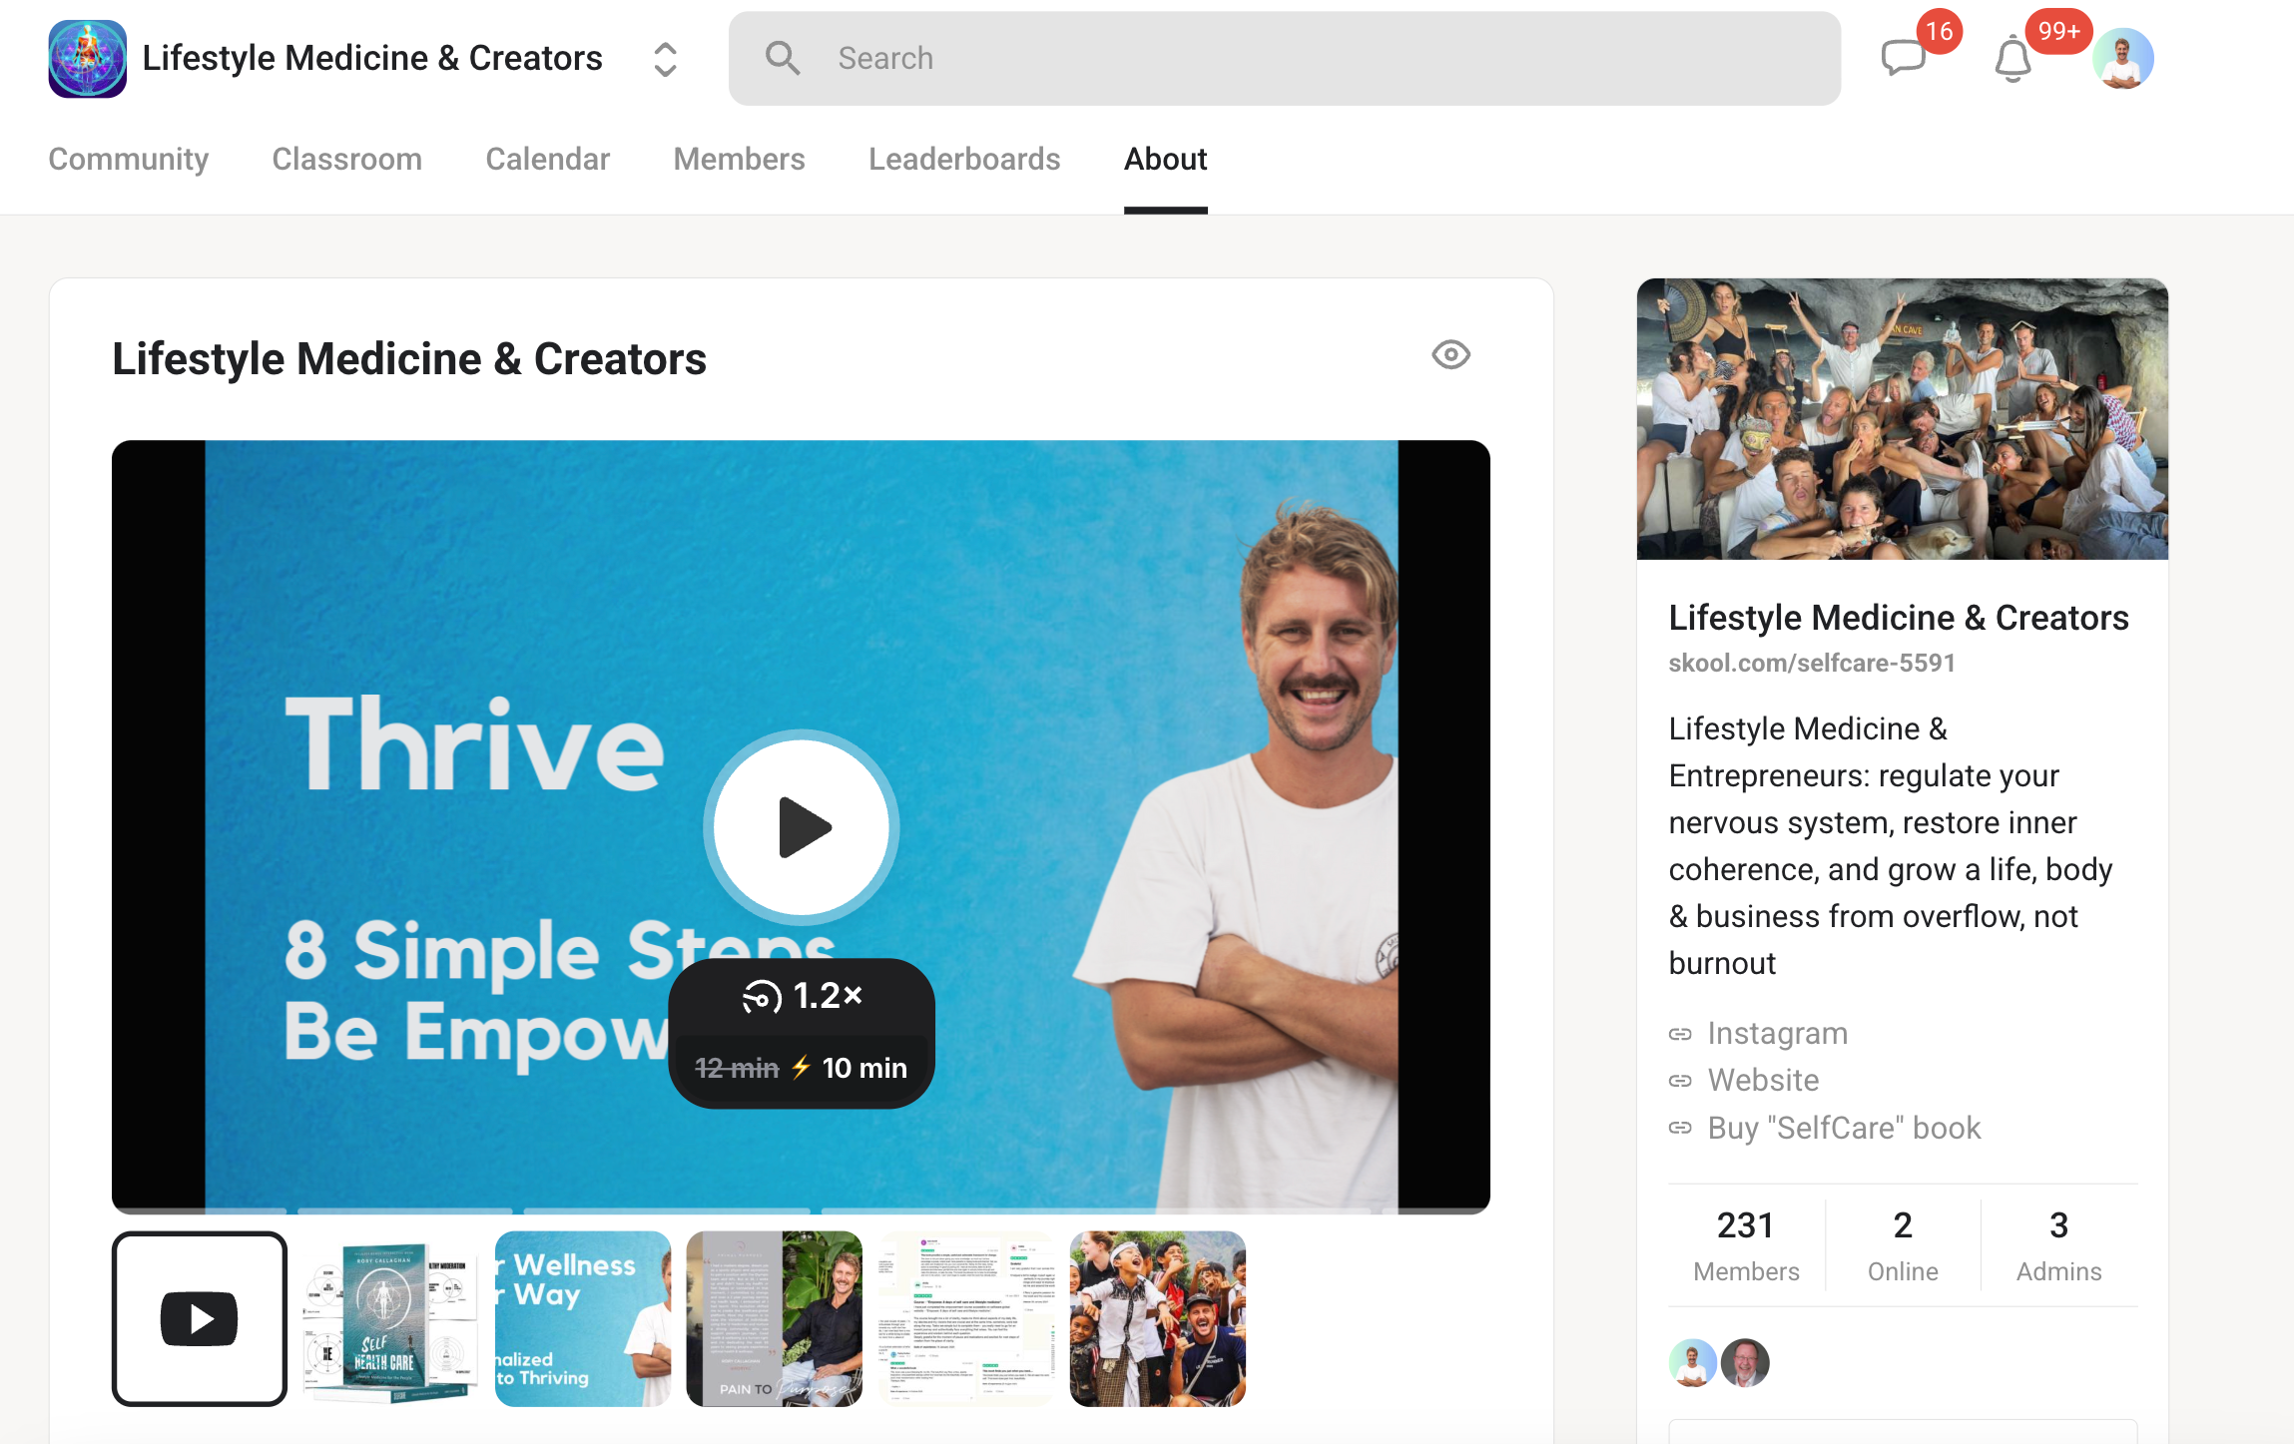This screenshot has height=1444, width=2294.
Task: Click the 1.2× playback speed badge
Action: 802,996
